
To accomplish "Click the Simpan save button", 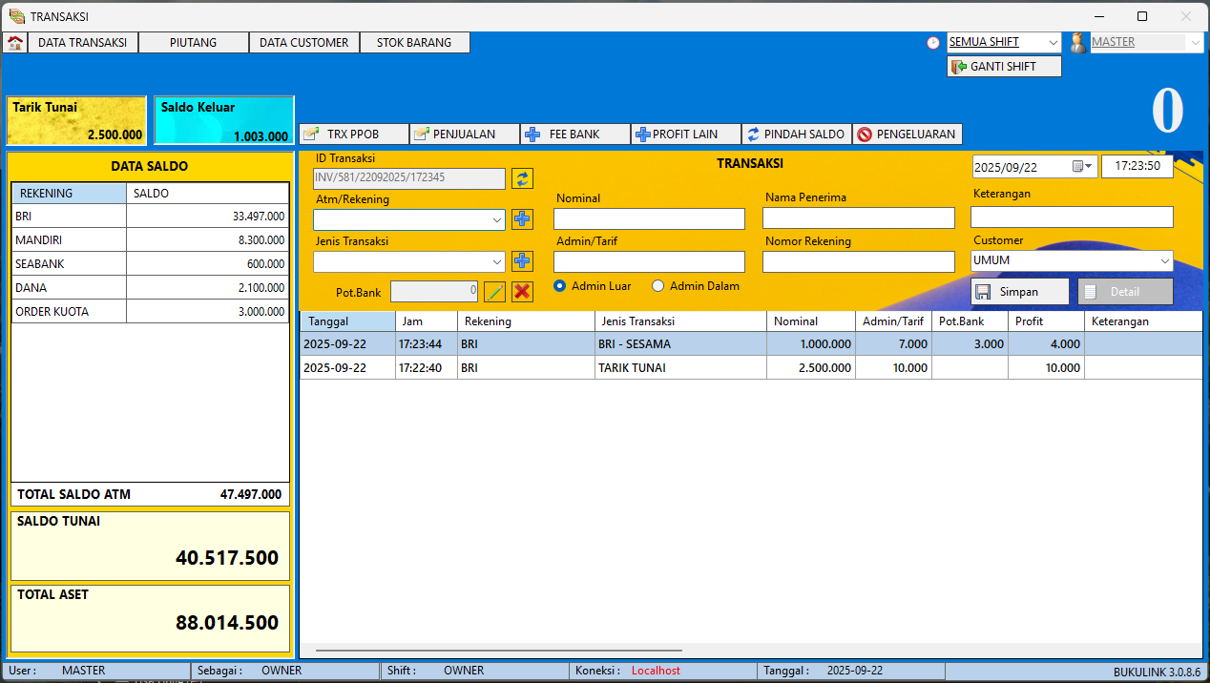I will (1019, 292).
